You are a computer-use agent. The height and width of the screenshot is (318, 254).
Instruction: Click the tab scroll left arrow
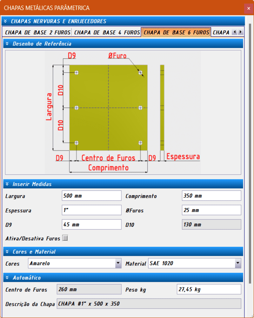(235, 32)
